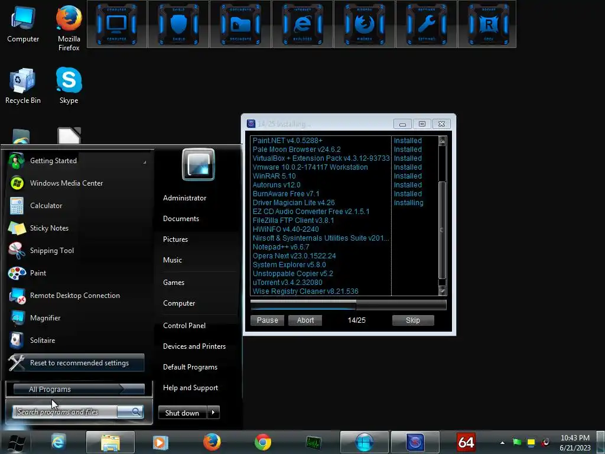Open Pictures from Start menu
The image size is (605, 454).
(x=175, y=239)
